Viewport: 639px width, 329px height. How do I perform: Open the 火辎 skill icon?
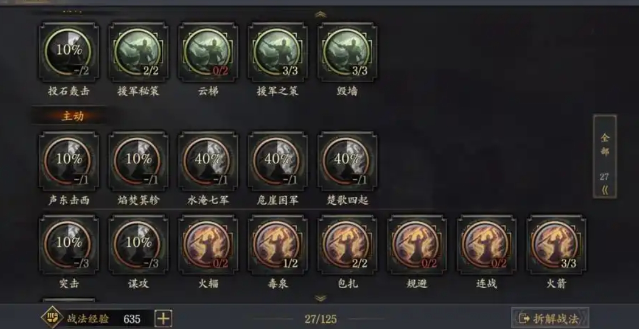click(x=208, y=244)
